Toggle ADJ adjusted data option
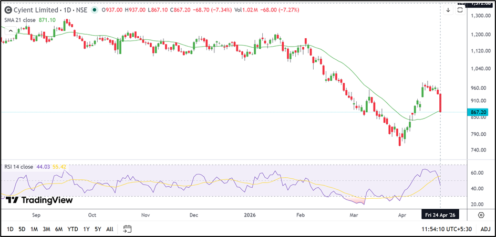Viewport: 496px width, 237px height. click(485, 229)
